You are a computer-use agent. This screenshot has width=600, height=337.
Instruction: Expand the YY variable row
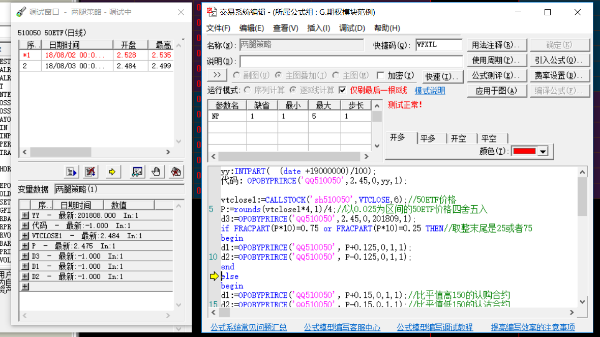pyautogui.click(x=25, y=216)
